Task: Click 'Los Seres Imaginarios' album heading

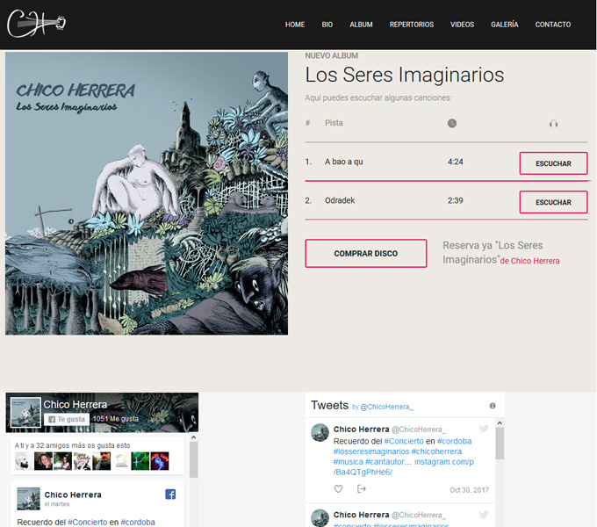Action: [x=405, y=75]
